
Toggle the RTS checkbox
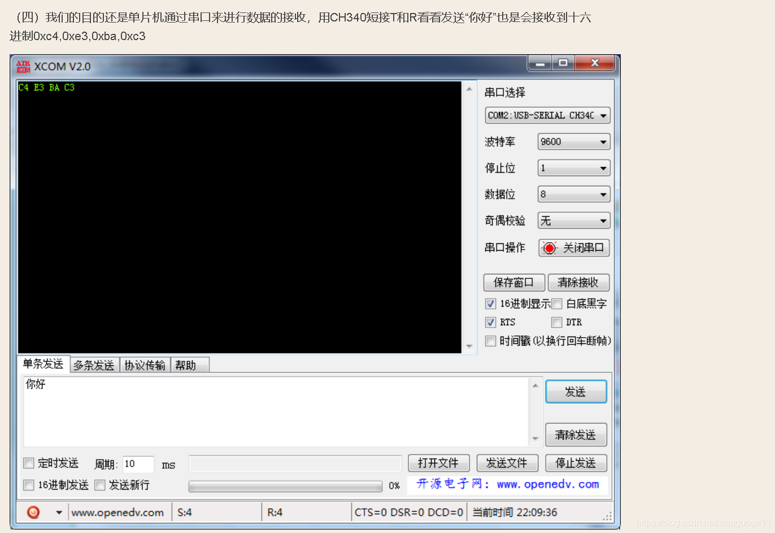click(490, 322)
